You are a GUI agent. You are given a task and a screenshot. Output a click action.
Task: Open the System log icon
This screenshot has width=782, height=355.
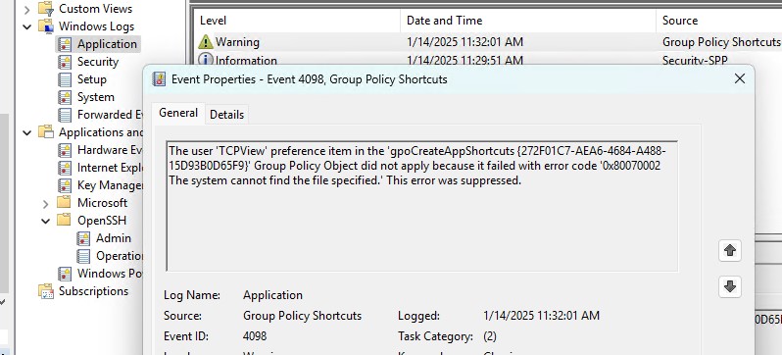[65, 97]
